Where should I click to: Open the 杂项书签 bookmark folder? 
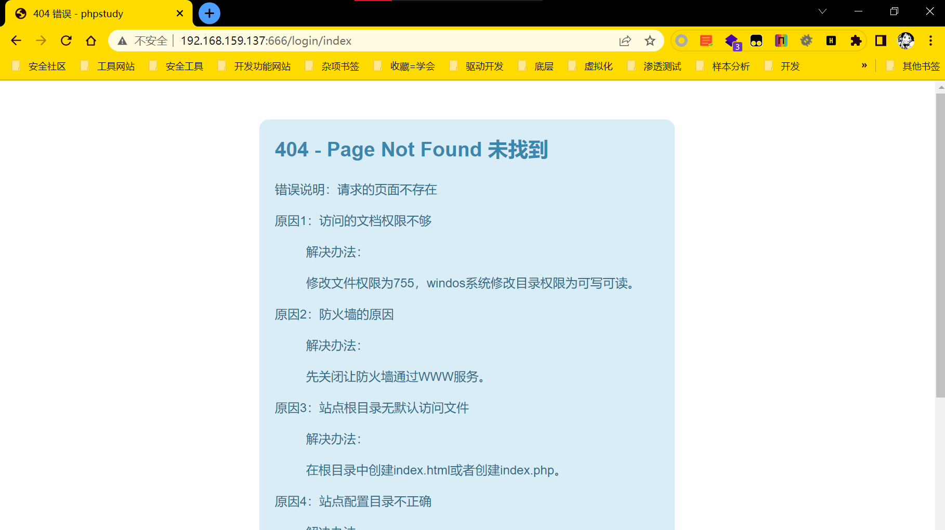click(x=333, y=67)
